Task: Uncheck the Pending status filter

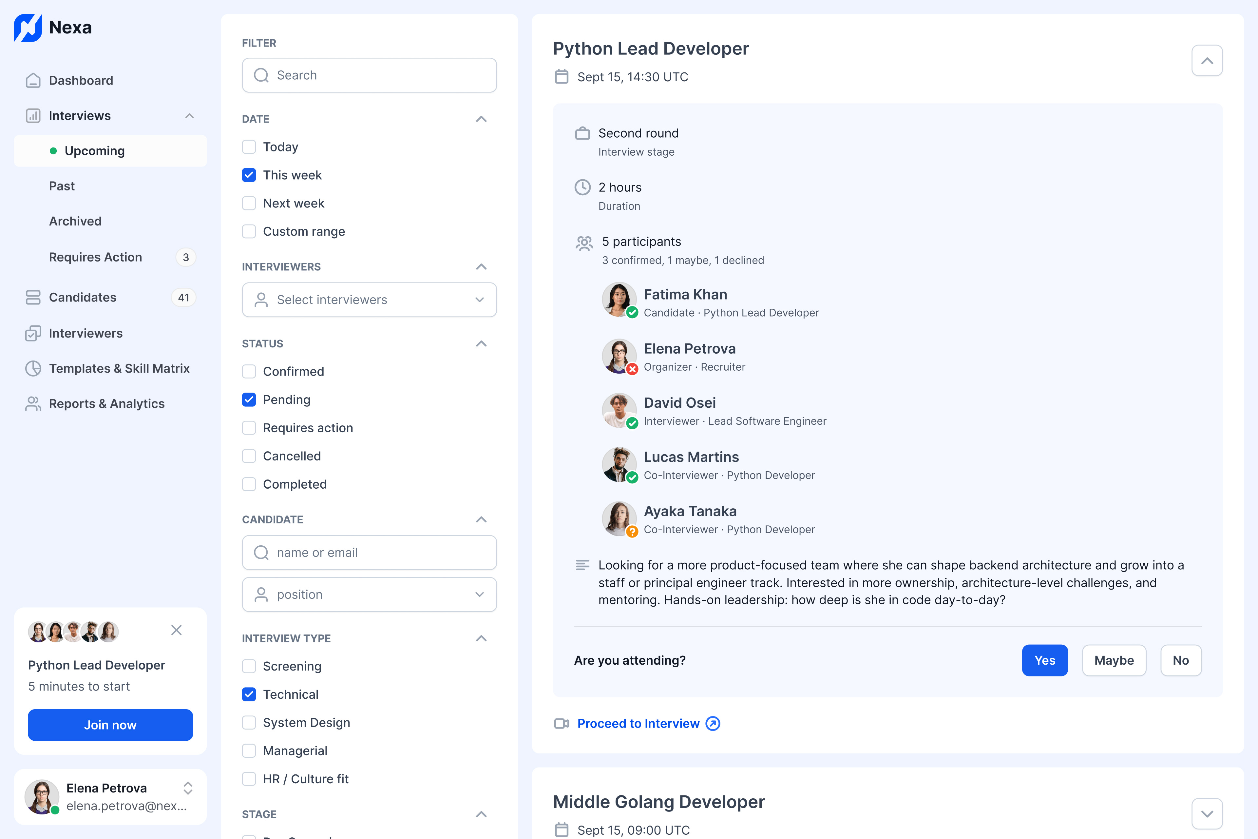Action: 249,400
